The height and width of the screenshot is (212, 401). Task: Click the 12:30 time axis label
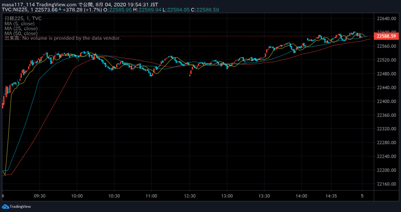(x=190, y=196)
